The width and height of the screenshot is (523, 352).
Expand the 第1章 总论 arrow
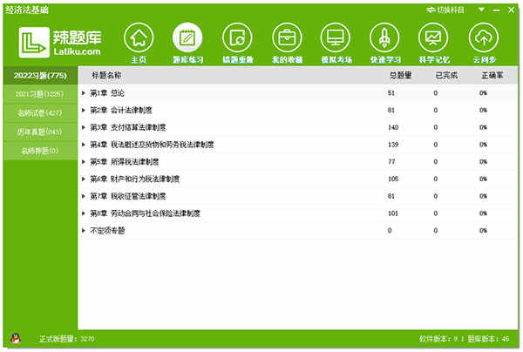tap(84, 93)
